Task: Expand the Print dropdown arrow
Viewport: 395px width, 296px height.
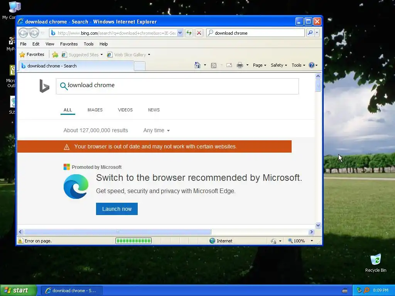Action: [247, 65]
